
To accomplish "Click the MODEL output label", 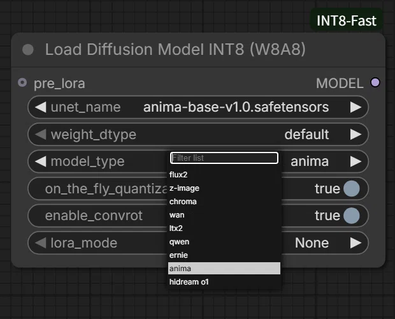I will coord(340,83).
